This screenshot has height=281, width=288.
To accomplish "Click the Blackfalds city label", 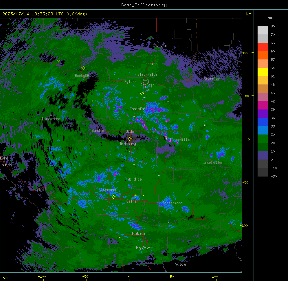I will pos(147,74).
